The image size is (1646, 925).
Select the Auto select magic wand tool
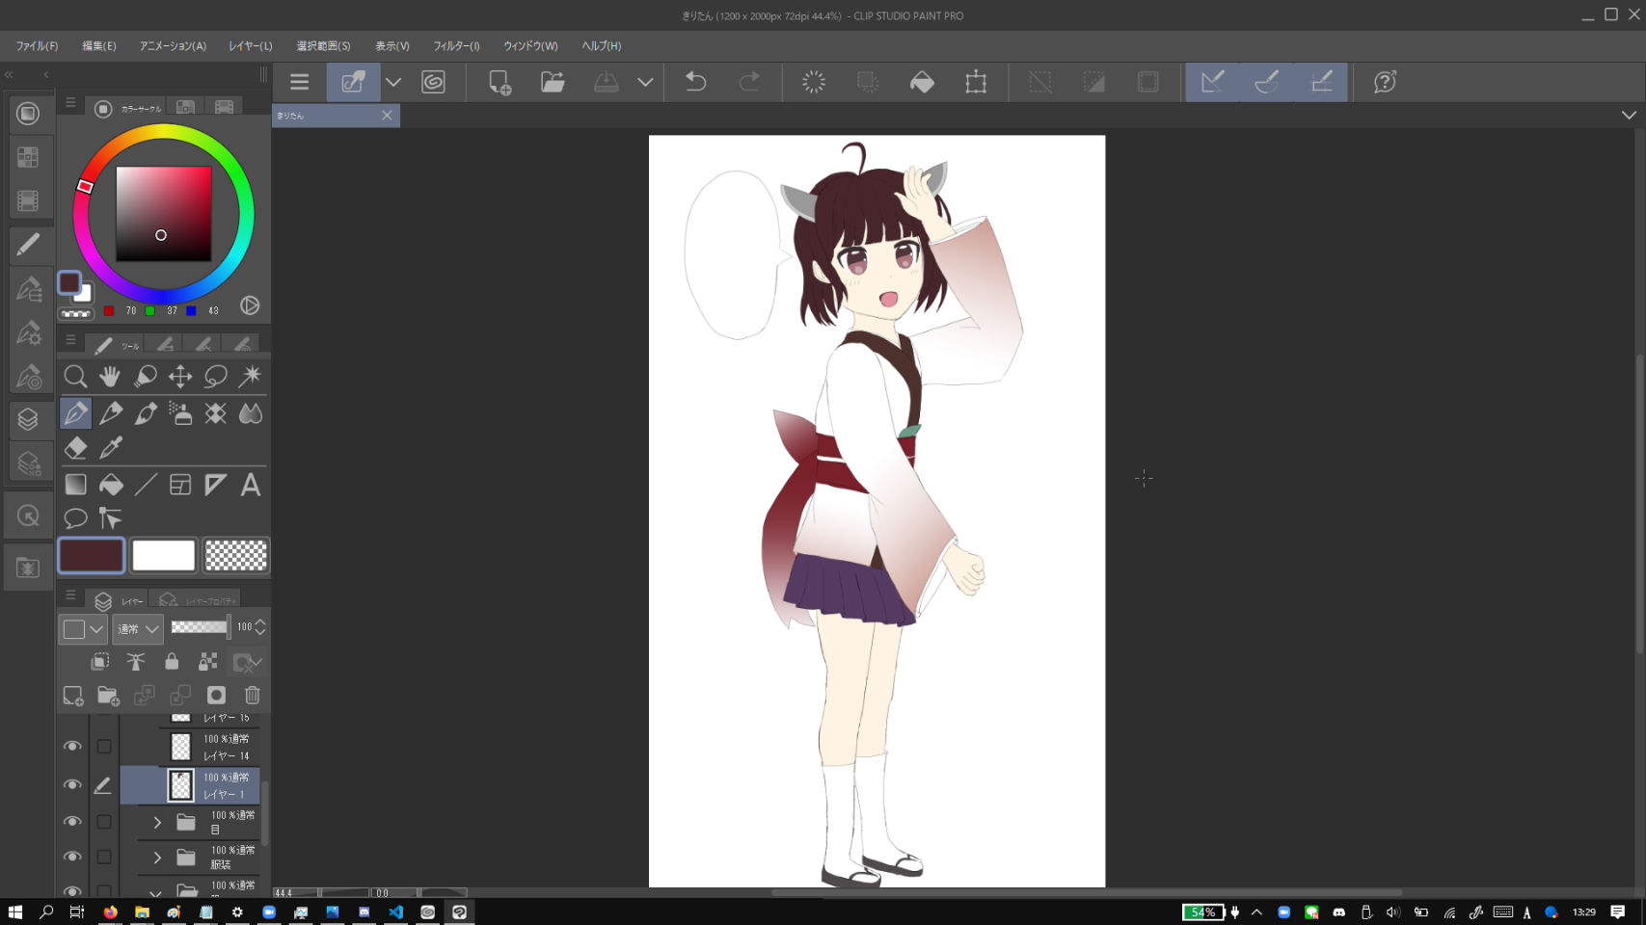pos(251,377)
